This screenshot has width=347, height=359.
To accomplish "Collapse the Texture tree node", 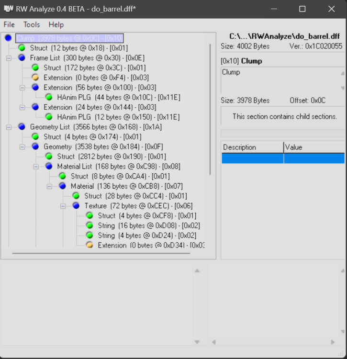I will (x=63, y=205).
